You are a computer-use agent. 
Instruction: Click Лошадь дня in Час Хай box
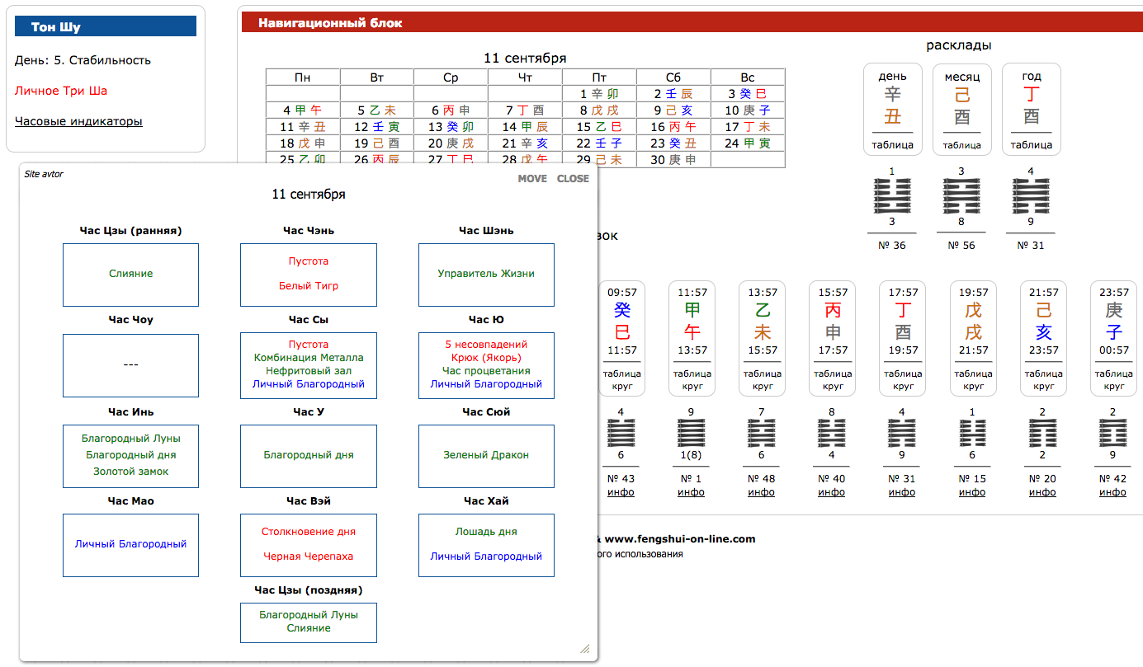pos(486,532)
